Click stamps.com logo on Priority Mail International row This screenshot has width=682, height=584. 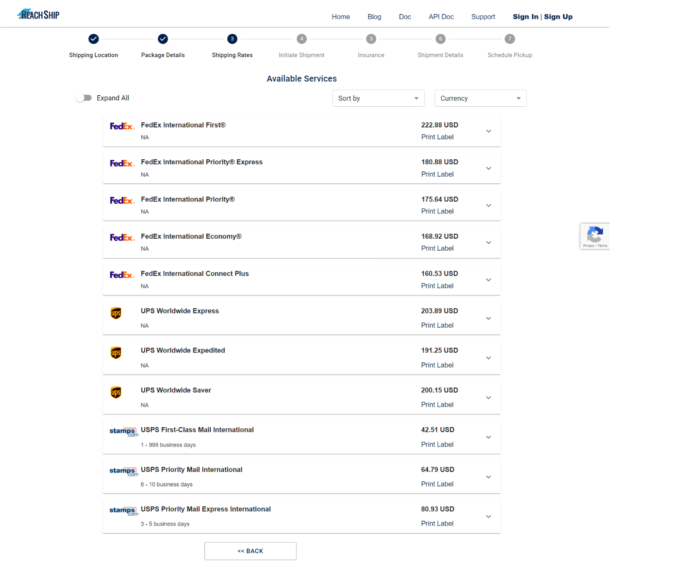click(x=124, y=471)
